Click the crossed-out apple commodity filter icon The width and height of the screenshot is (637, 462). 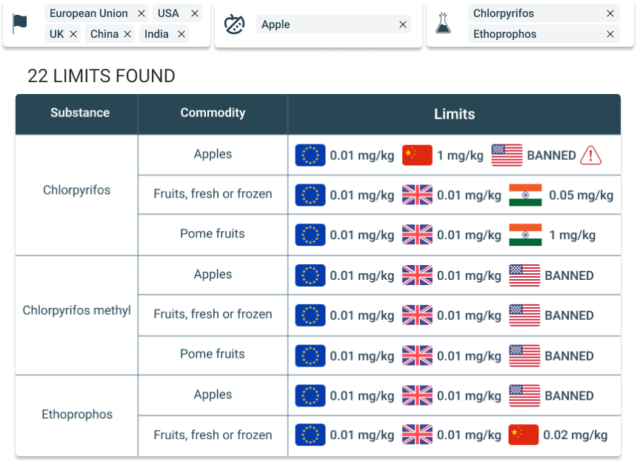pos(234,24)
